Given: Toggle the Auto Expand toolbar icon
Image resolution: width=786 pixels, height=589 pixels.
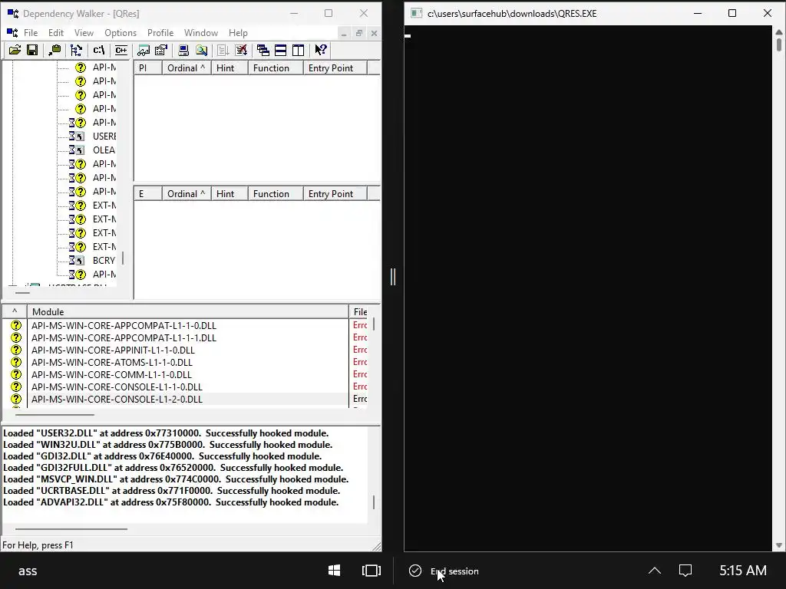Looking at the screenshot, I should [x=76, y=50].
